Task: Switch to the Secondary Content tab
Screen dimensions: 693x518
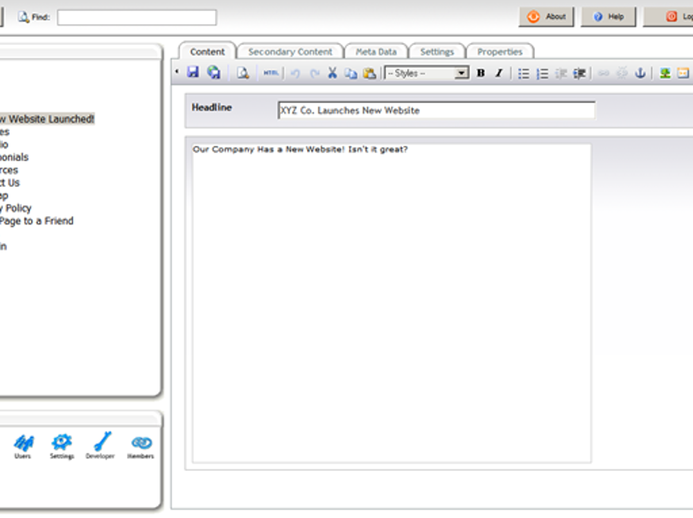Action: click(290, 52)
